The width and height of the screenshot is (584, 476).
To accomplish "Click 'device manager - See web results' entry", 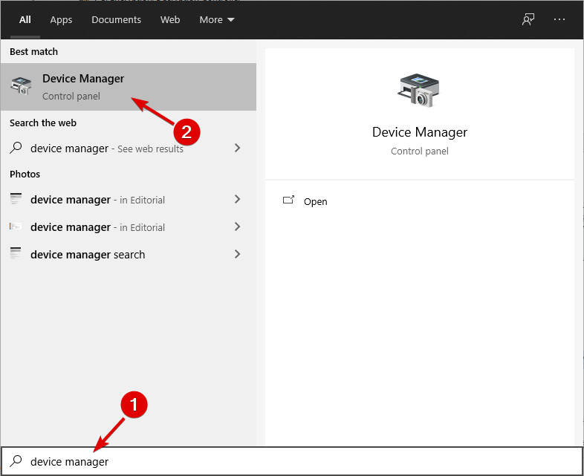I will [106, 149].
